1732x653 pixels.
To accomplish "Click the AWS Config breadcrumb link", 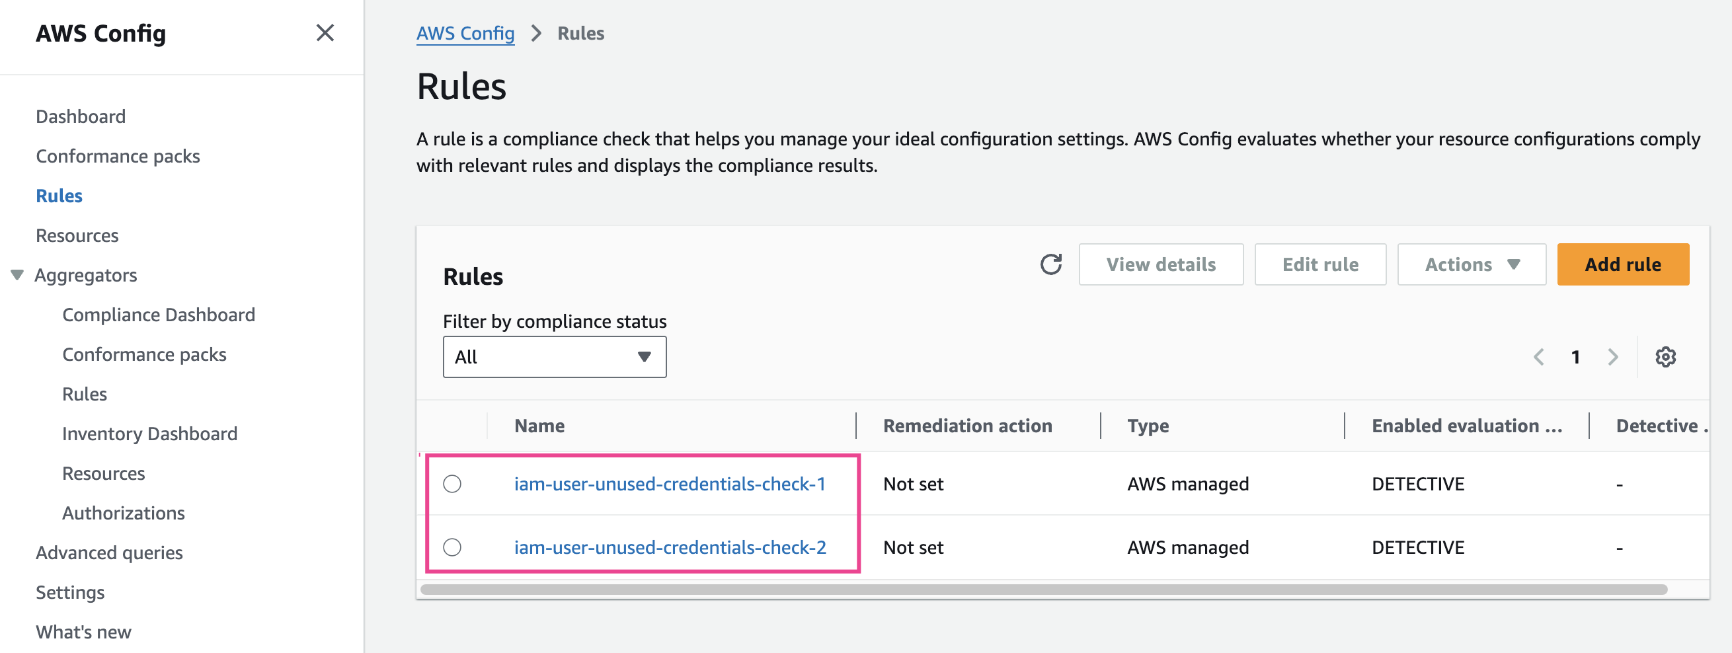I will point(465,33).
